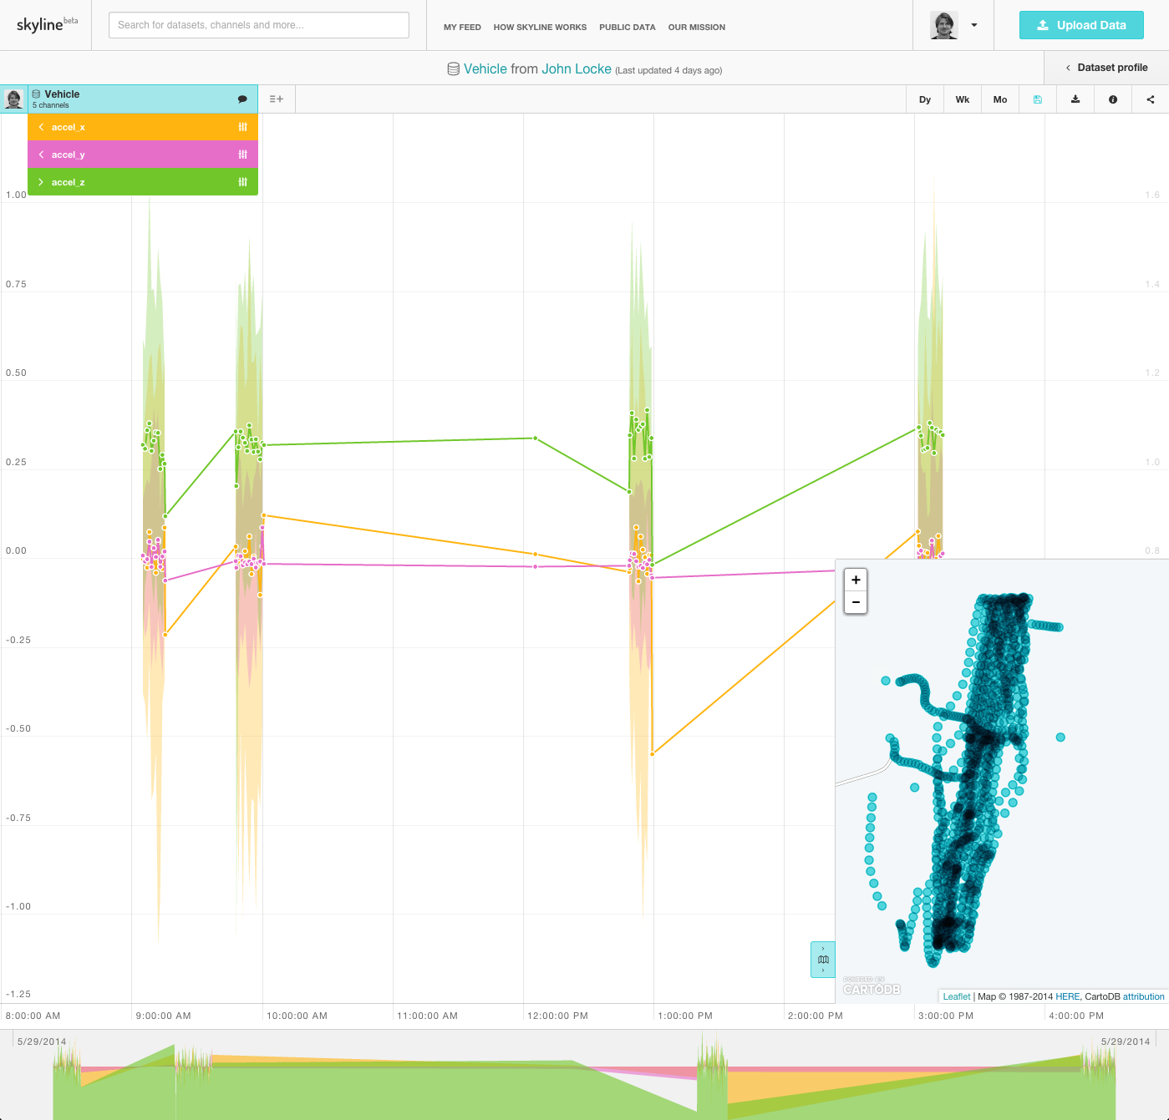Click the 9:00:00 AM axis label
Screen dimensions: 1169x1120
(163, 1016)
